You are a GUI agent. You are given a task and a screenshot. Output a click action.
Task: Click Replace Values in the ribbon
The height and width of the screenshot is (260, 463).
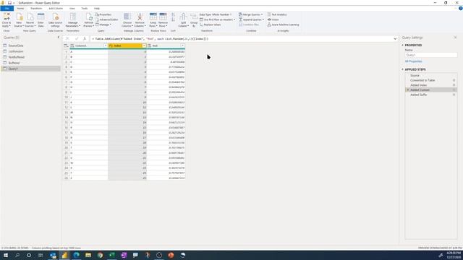tap(211, 25)
